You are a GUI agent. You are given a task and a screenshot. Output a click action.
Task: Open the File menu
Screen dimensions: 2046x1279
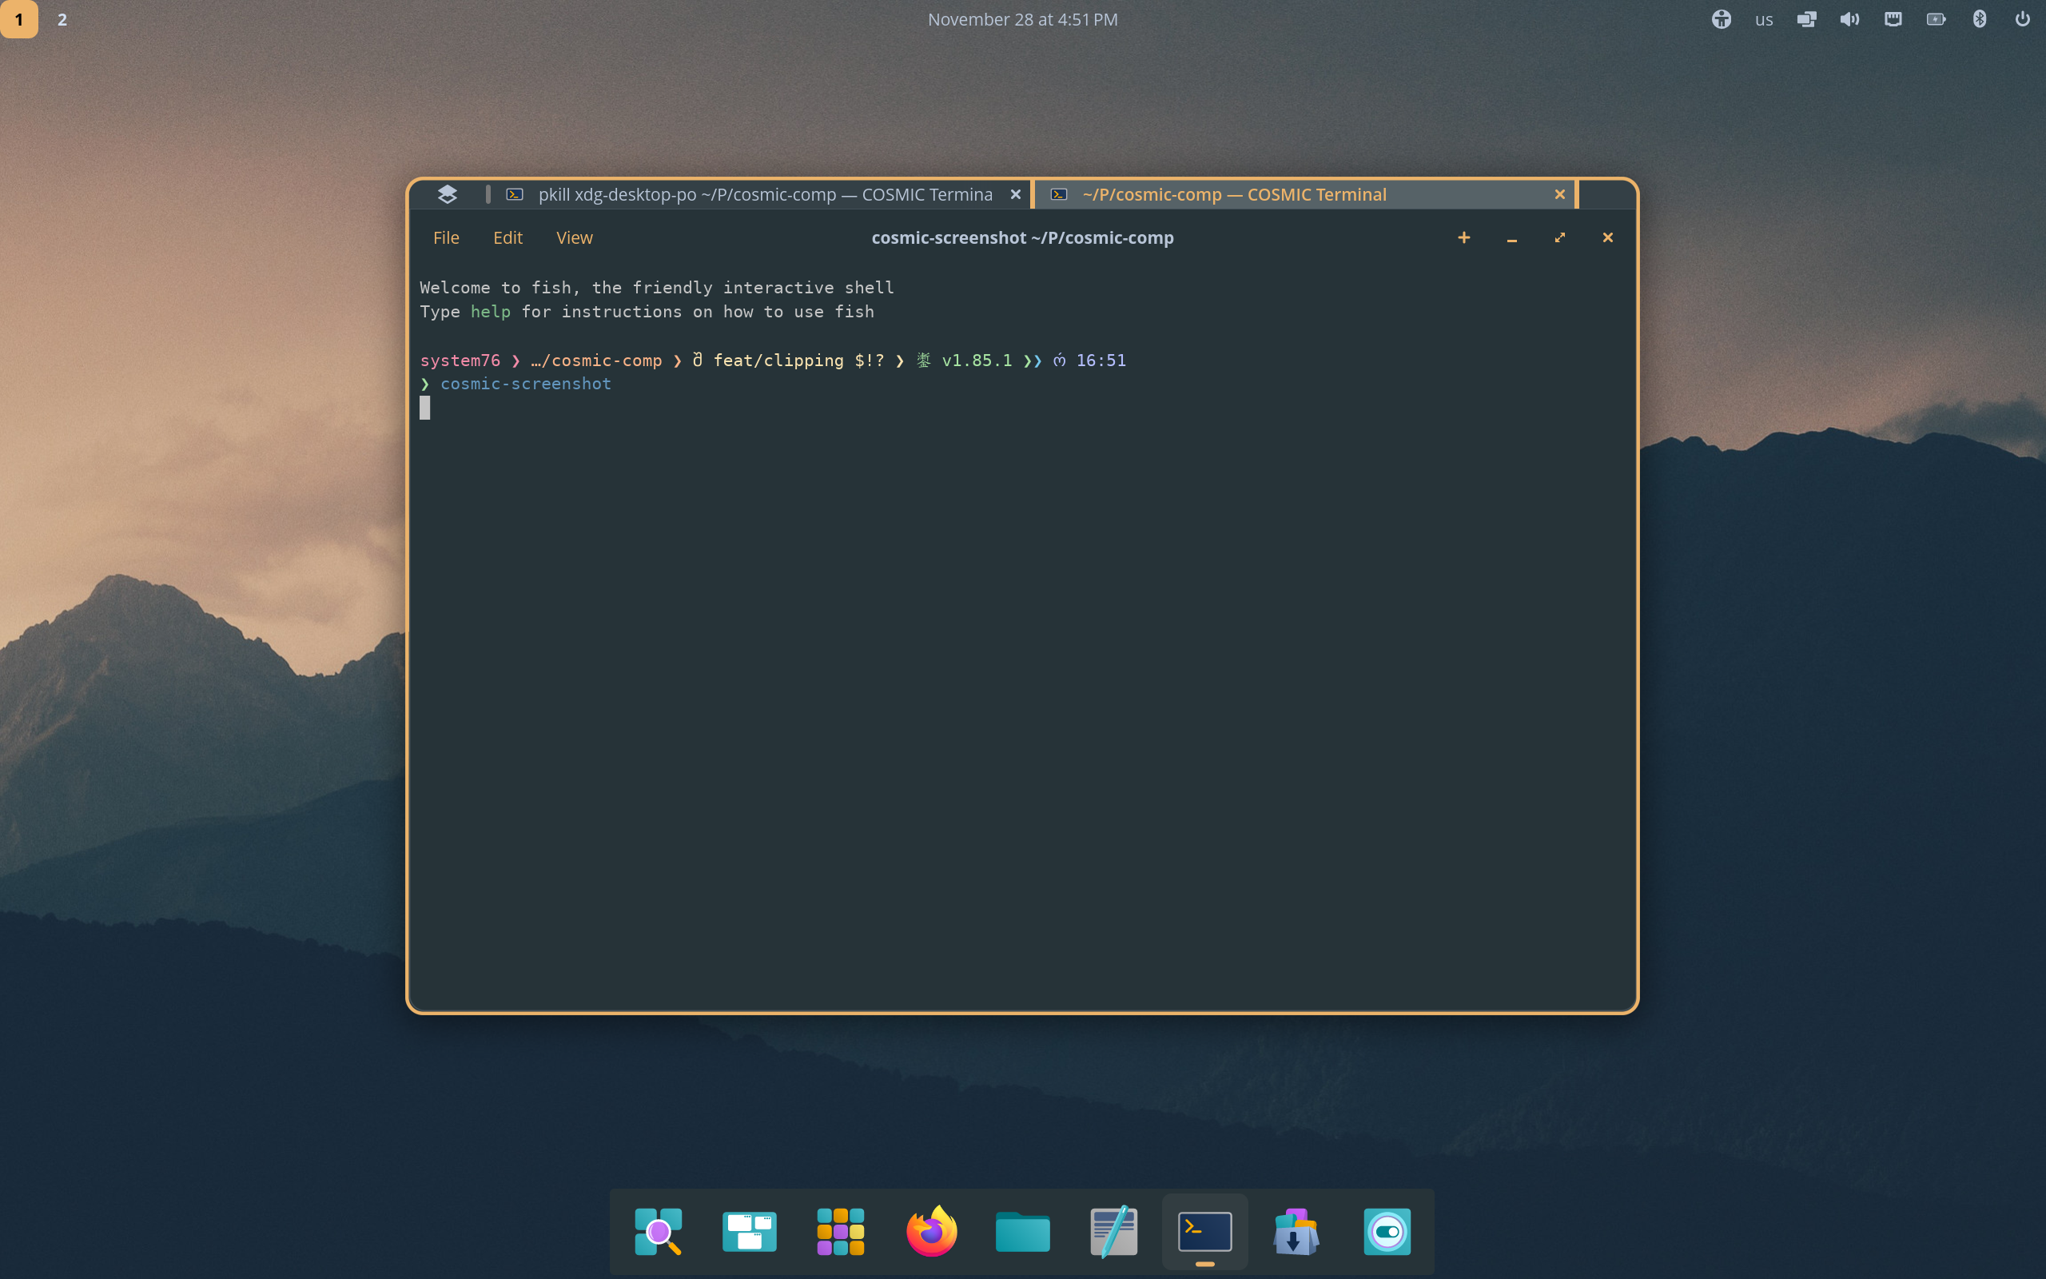coord(445,237)
